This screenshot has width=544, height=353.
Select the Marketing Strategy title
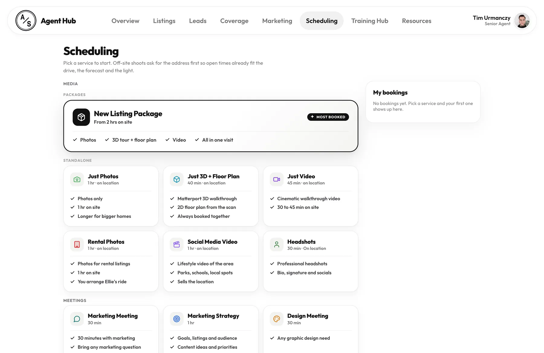point(213,316)
